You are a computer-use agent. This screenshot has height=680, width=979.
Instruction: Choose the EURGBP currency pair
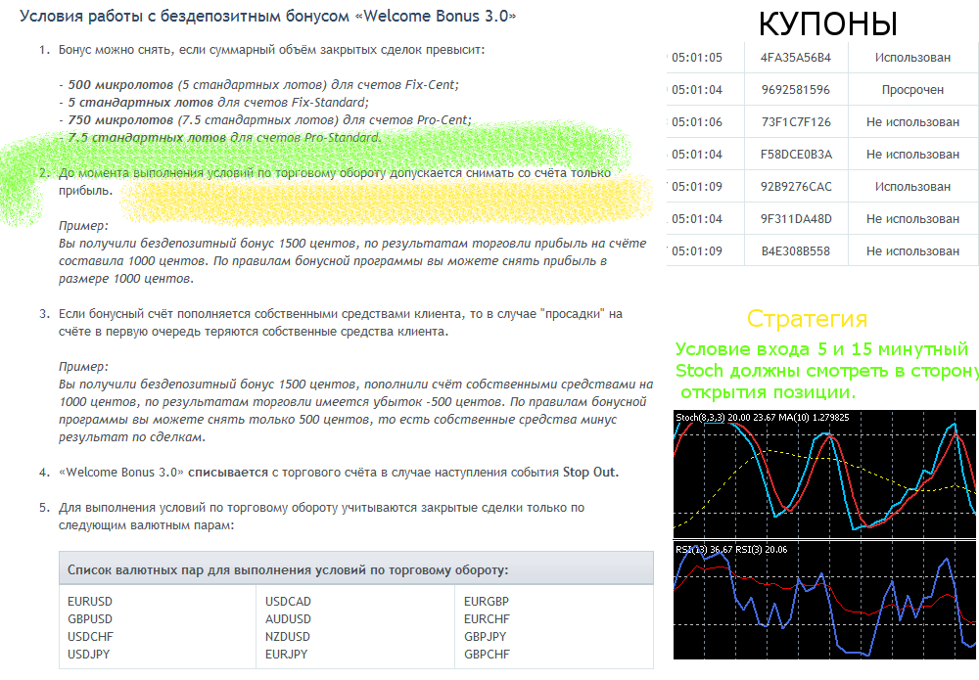(x=486, y=602)
